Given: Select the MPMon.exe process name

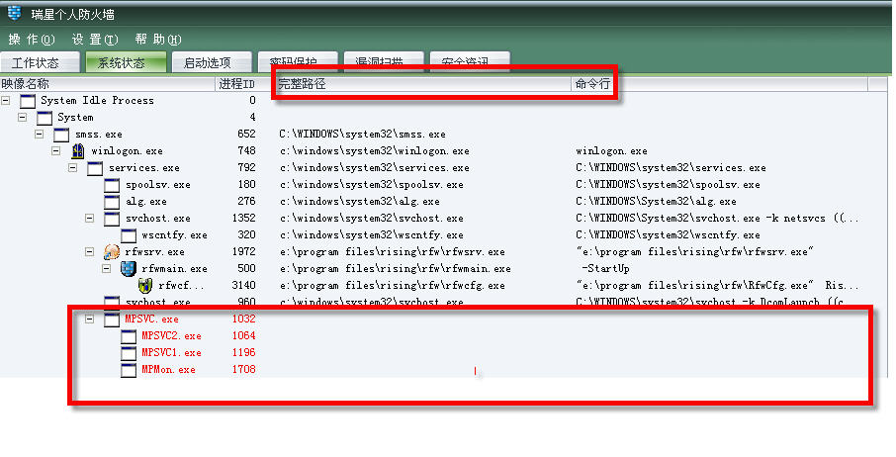Looking at the screenshot, I should click(x=168, y=370).
